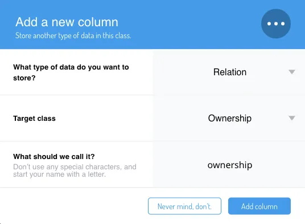Click the hint about special characters
This screenshot has width=305, height=224.
click(75, 170)
